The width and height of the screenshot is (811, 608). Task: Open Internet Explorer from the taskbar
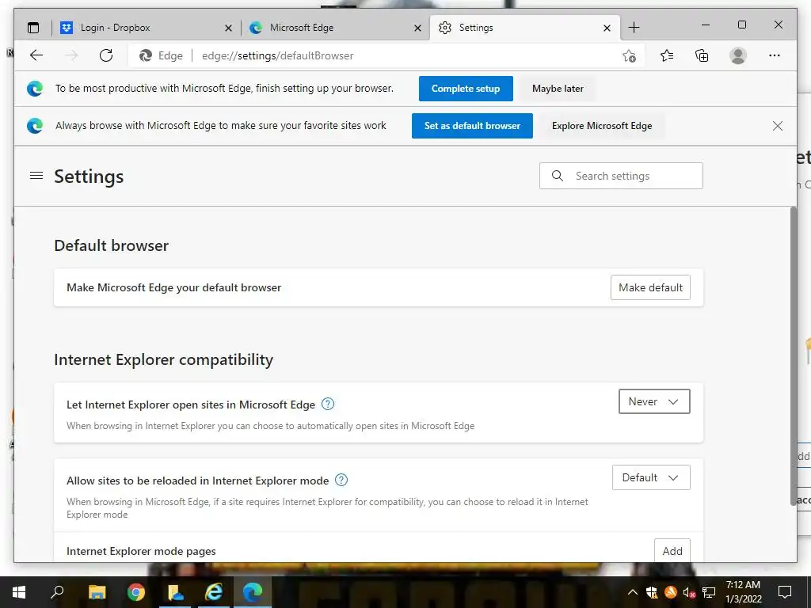(x=213, y=592)
